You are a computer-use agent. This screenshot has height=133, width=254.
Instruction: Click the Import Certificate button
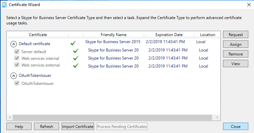78,126
